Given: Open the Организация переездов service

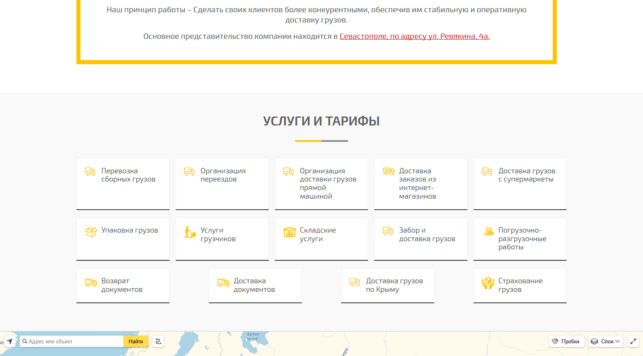Looking at the screenshot, I should coord(222,184).
